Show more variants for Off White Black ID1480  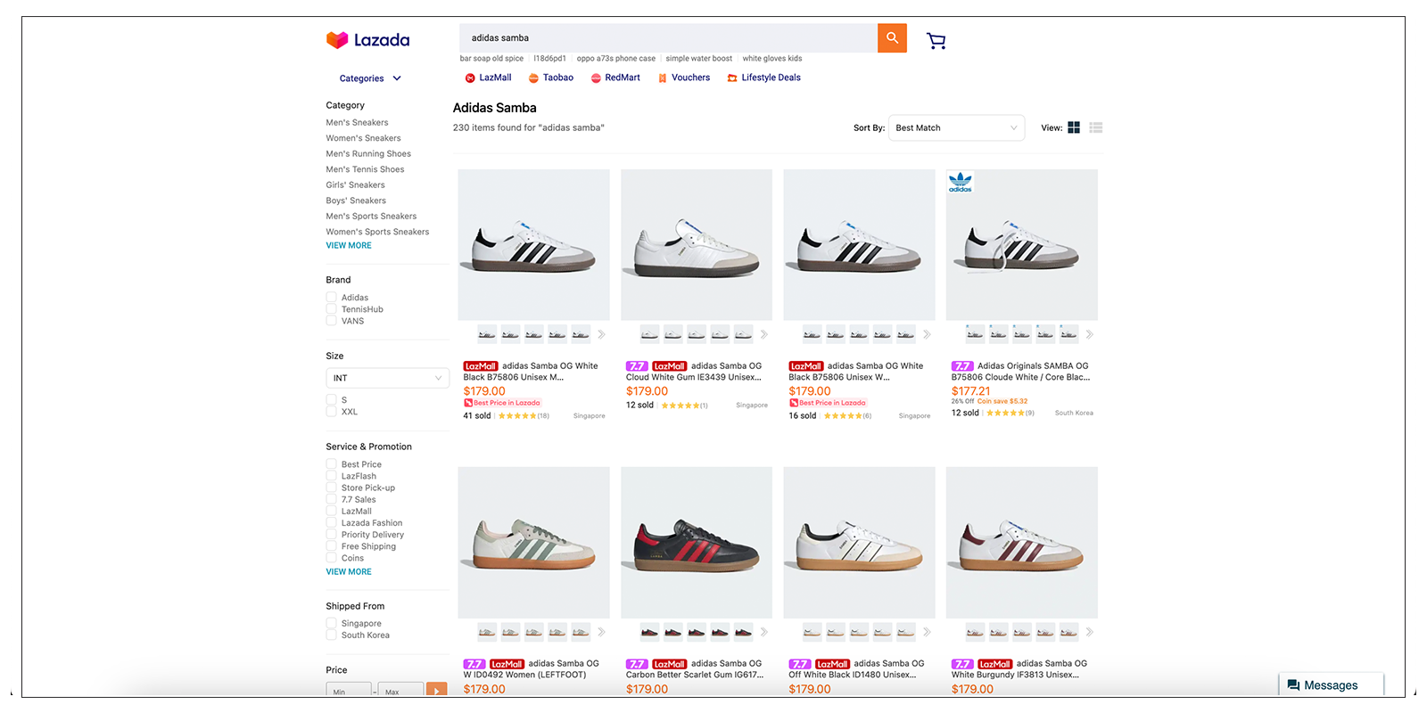tap(927, 632)
